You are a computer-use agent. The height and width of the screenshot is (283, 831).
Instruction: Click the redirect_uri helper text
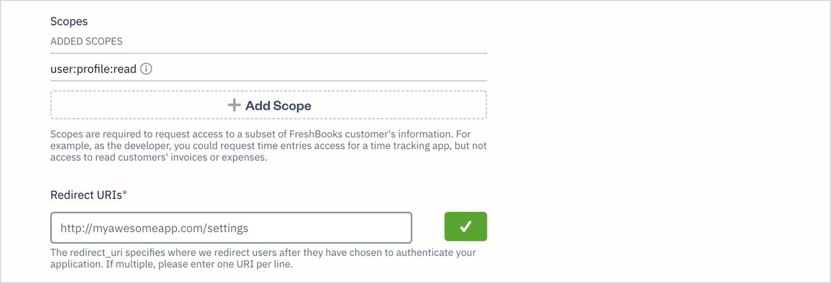263,258
